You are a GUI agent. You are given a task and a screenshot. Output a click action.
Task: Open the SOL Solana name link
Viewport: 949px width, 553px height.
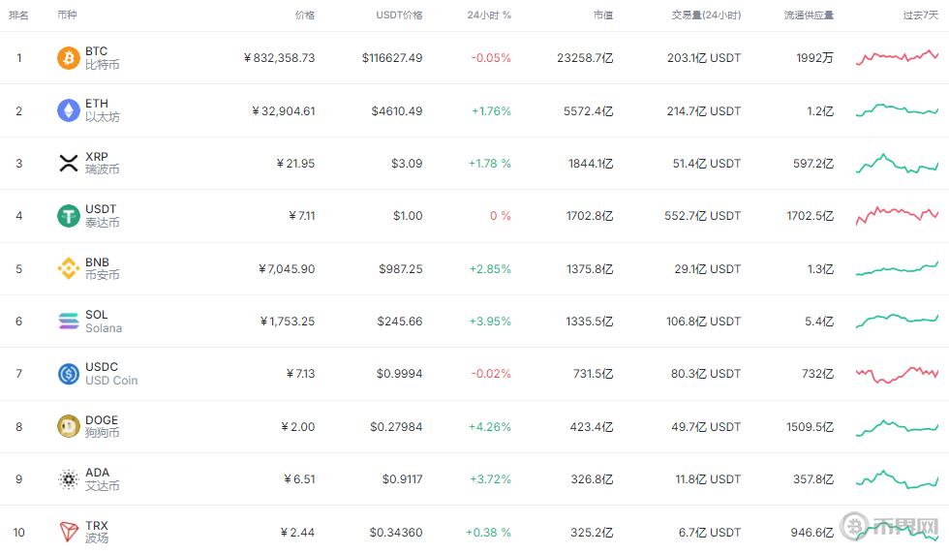pyautogui.click(x=103, y=322)
